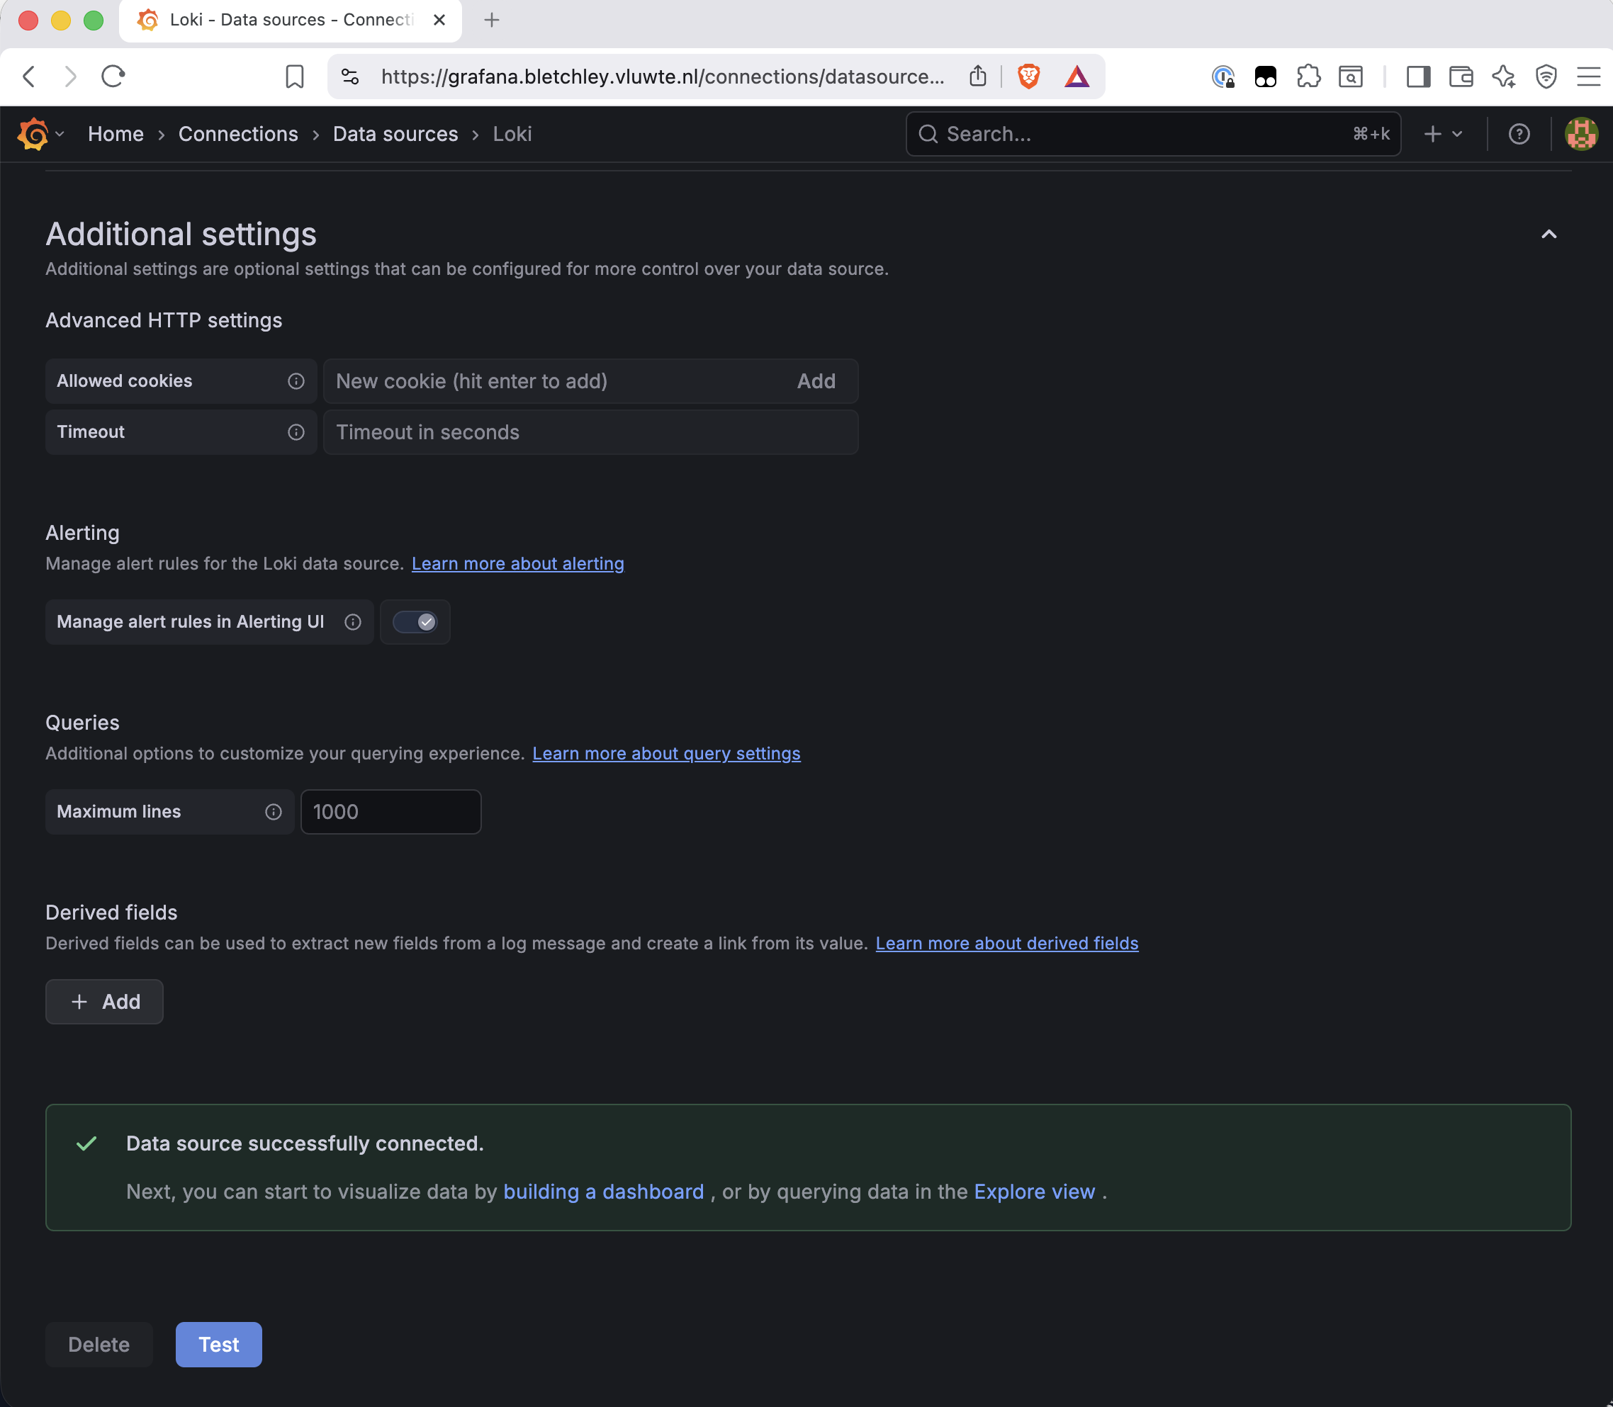The width and height of the screenshot is (1613, 1407).
Task: Open the dark square extension icon
Action: pos(1266,77)
